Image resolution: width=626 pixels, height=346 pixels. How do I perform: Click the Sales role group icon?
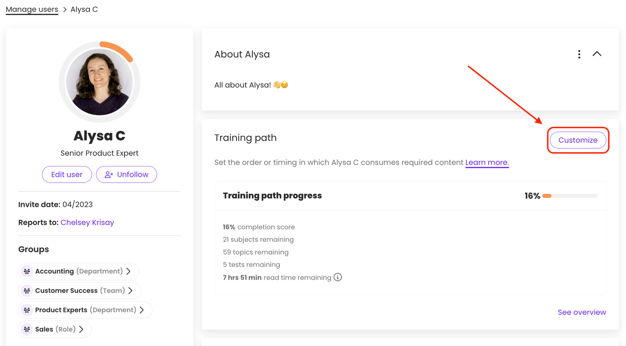pos(27,330)
